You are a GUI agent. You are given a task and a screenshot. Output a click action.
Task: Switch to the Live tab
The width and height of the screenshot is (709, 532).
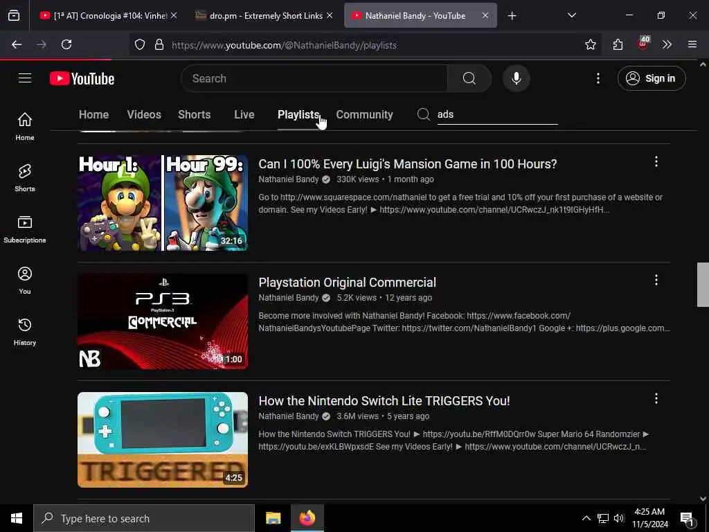click(244, 114)
